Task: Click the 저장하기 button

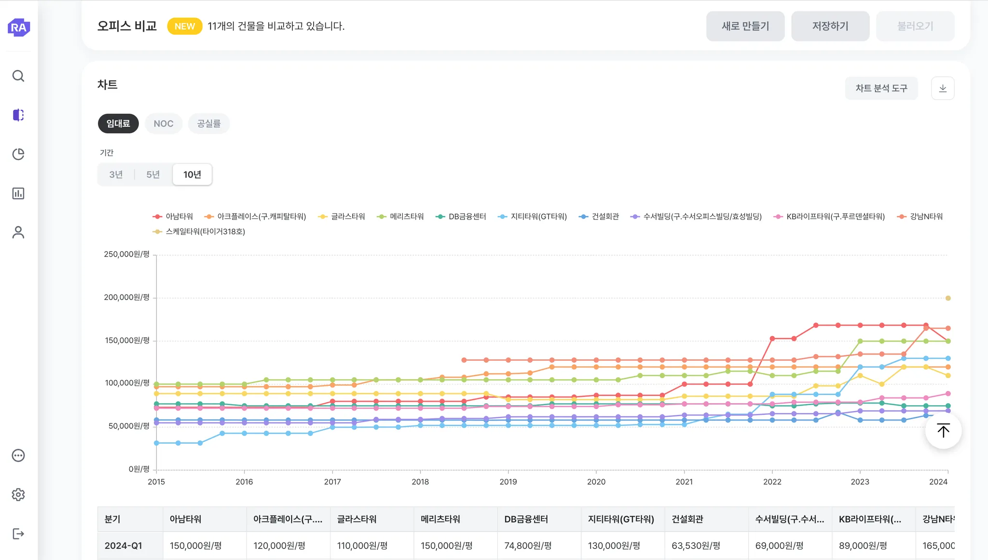Action: coord(830,26)
